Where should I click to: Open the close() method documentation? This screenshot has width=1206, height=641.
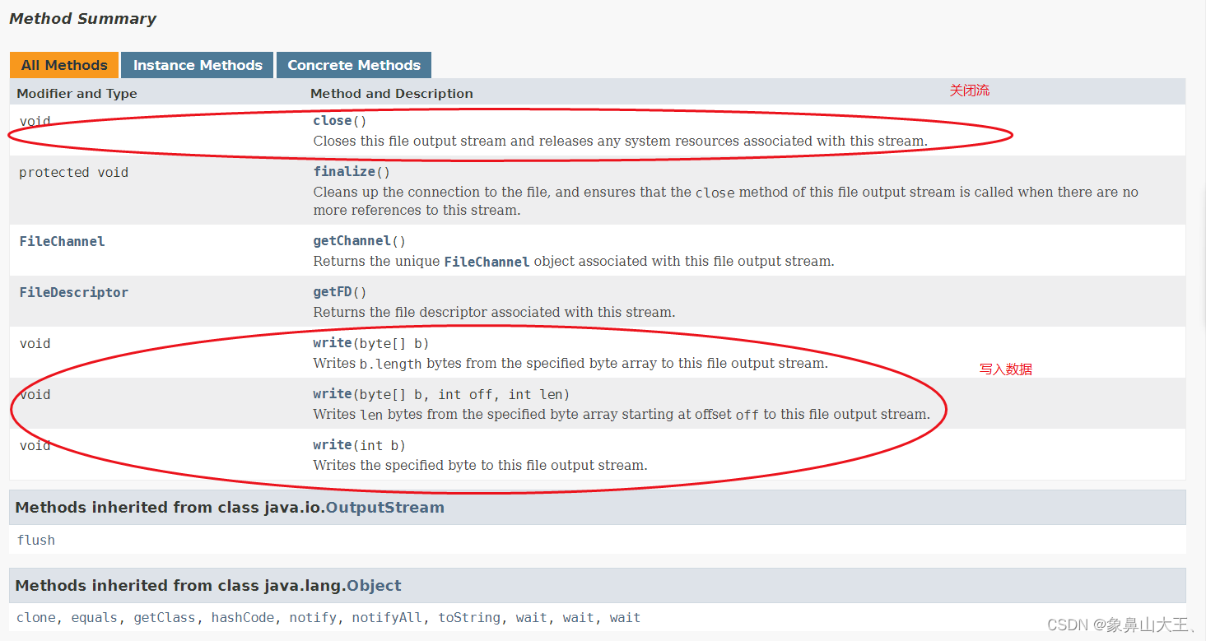(x=333, y=120)
